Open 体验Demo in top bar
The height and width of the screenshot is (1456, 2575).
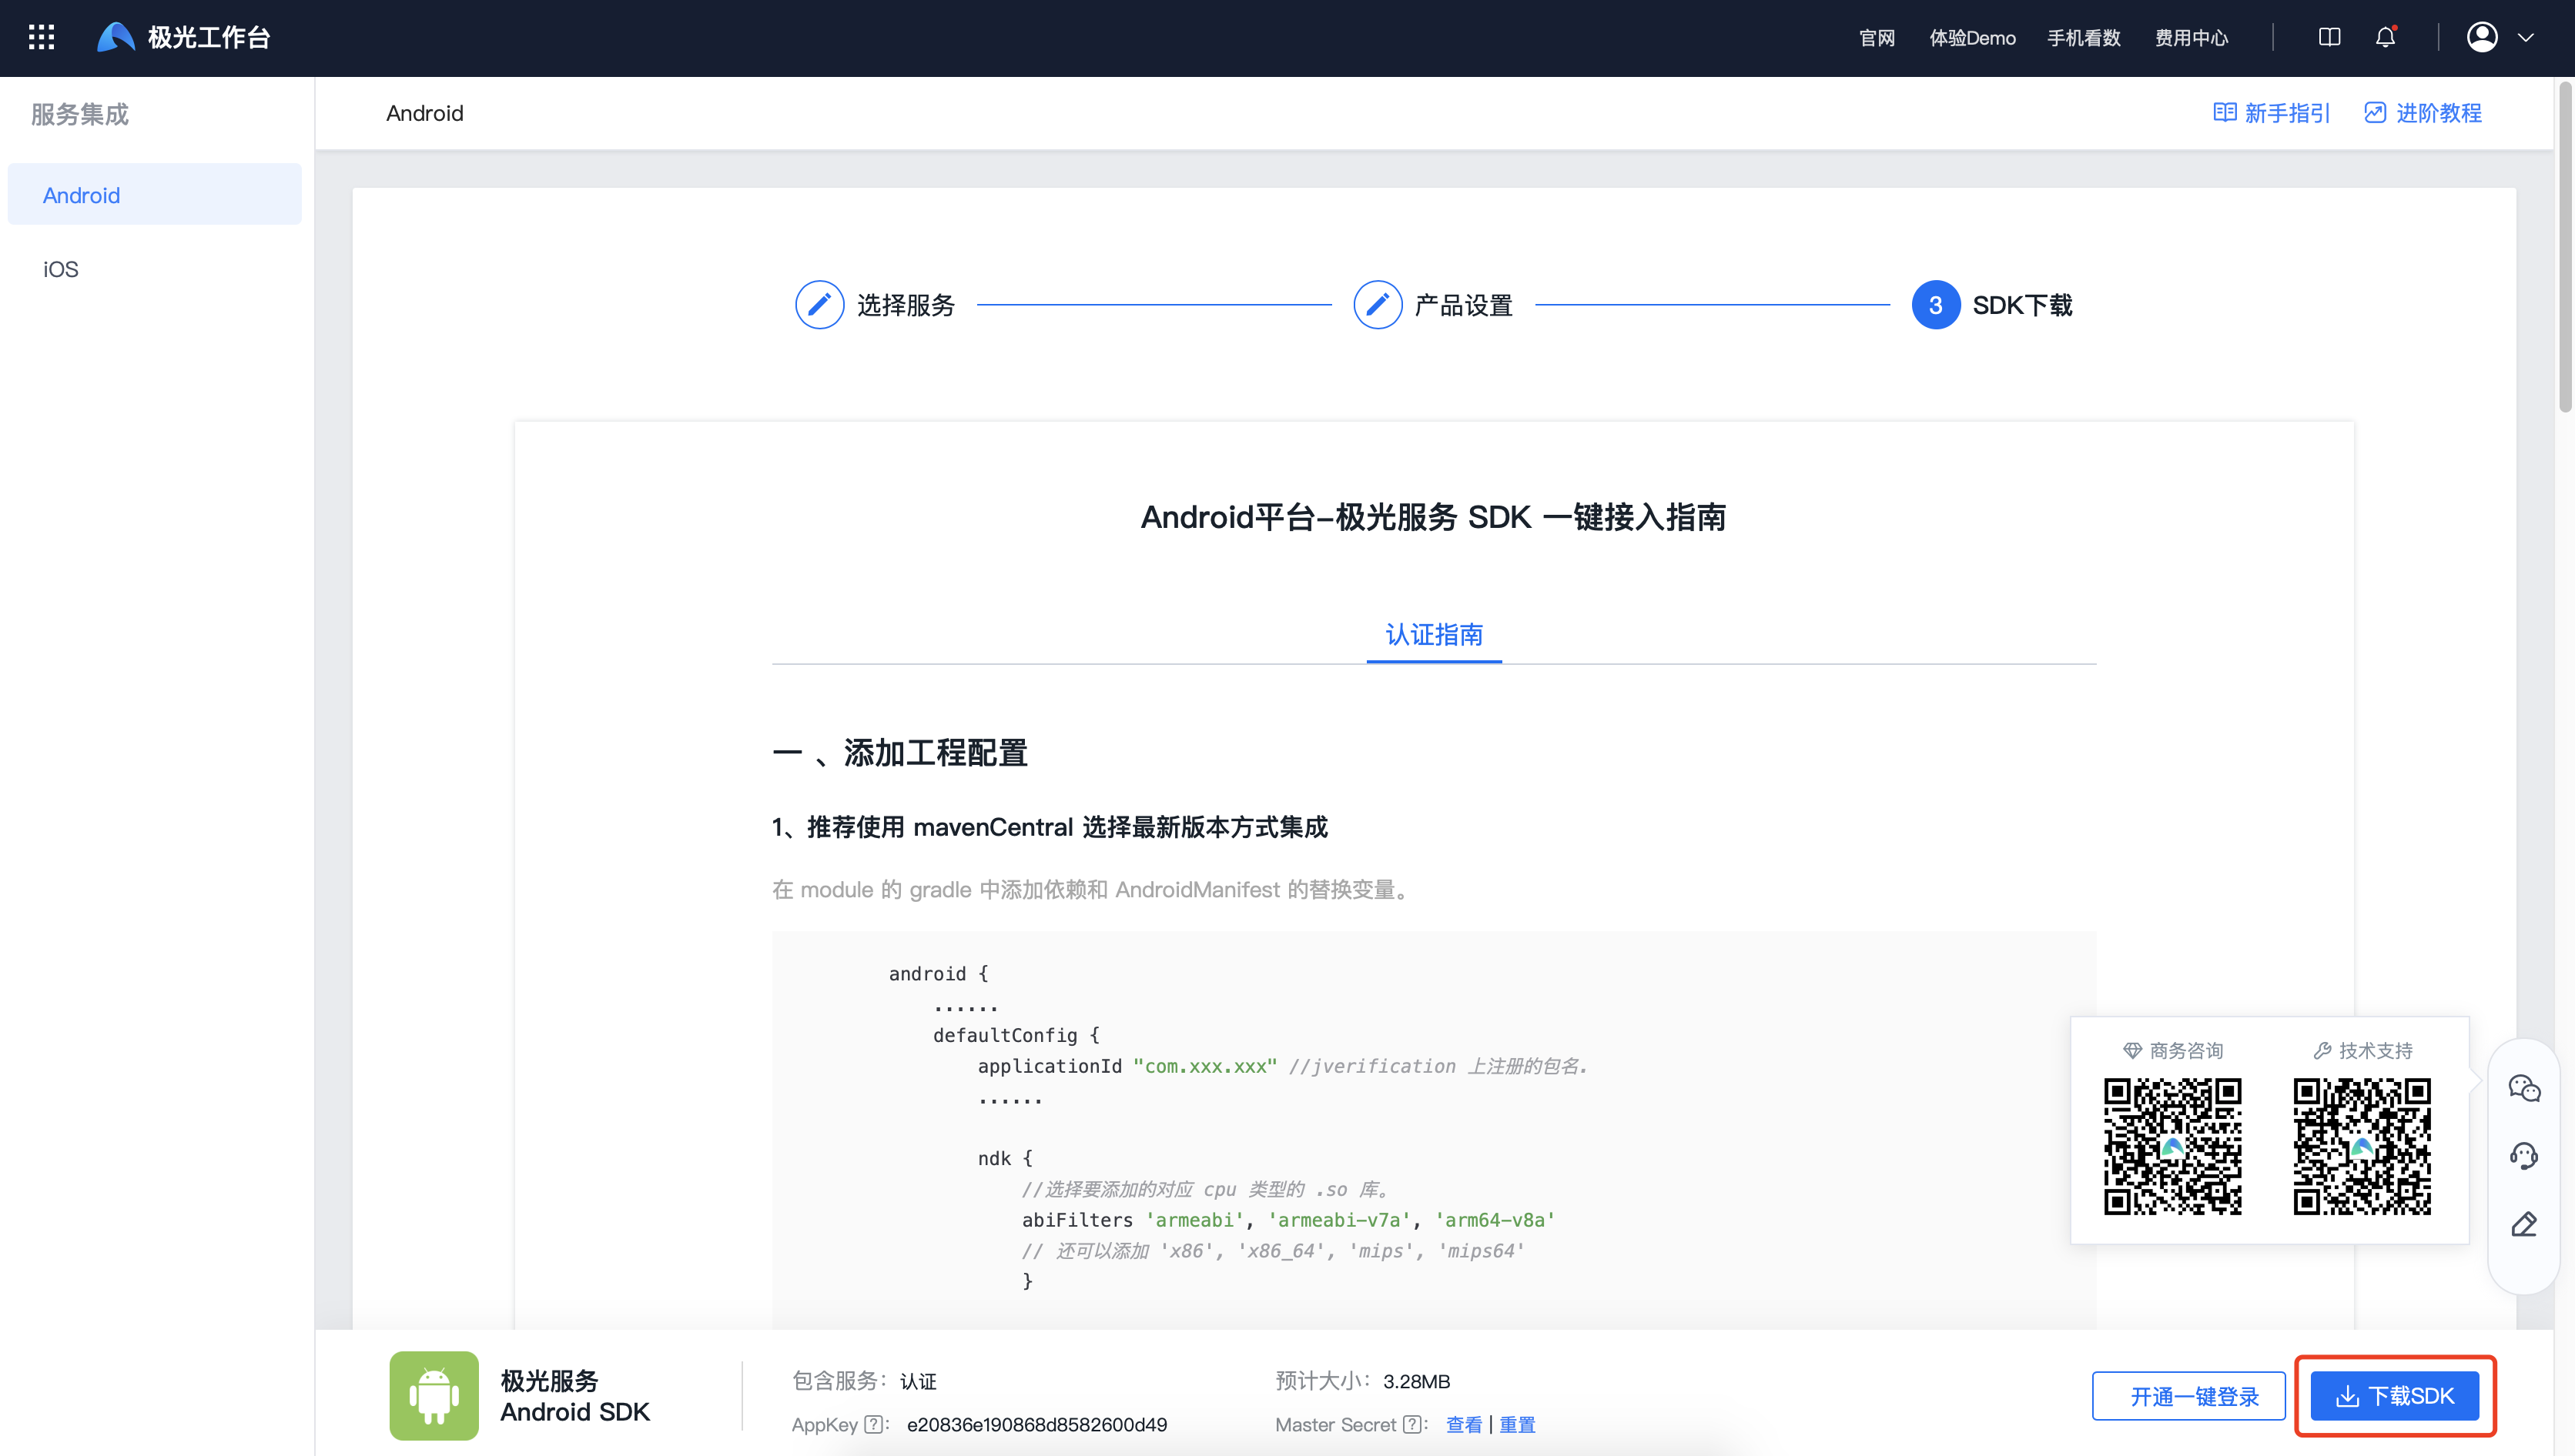pyautogui.click(x=1972, y=38)
